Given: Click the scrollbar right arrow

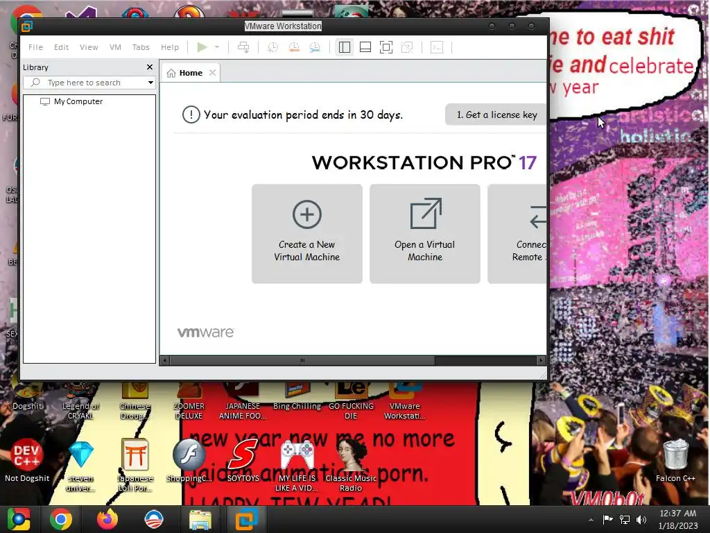Looking at the screenshot, I should coord(541,361).
